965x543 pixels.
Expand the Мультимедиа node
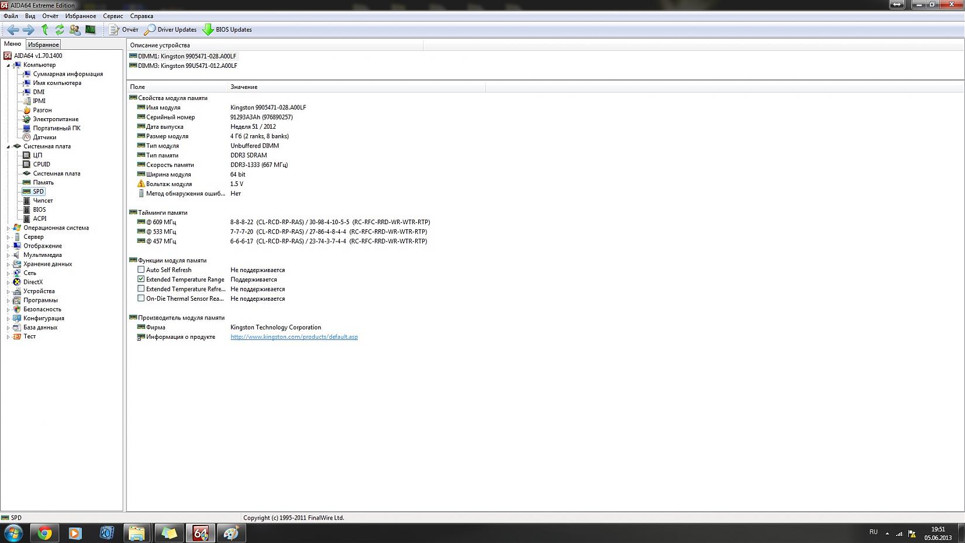pos(8,255)
